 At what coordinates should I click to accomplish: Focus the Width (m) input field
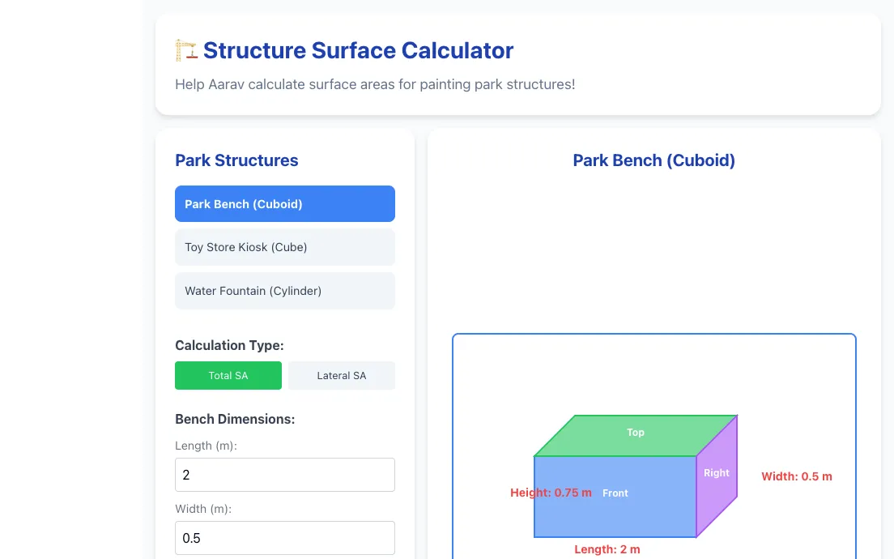pos(285,538)
